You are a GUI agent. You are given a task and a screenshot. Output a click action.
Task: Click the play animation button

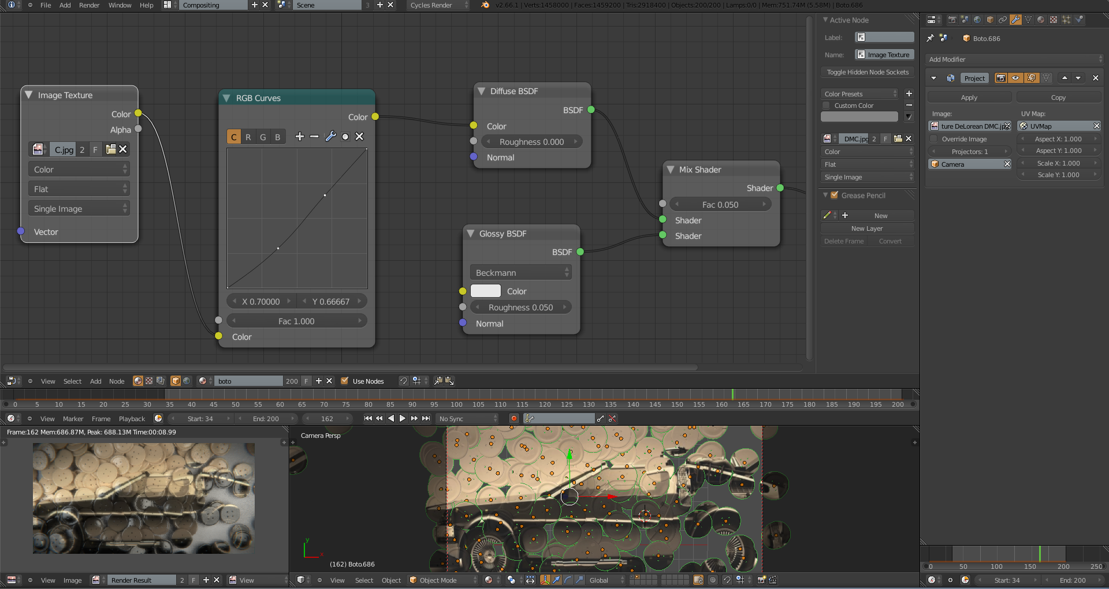pos(403,418)
